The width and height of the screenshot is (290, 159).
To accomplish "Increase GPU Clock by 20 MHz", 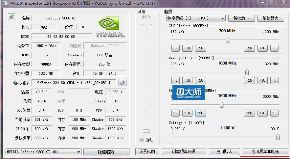I will (249, 48).
